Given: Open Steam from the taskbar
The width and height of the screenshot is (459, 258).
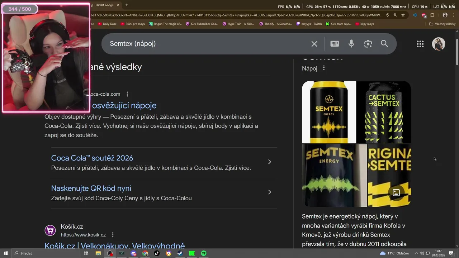Looking at the screenshot, I should pyautogui.click(x=180, y=253).
